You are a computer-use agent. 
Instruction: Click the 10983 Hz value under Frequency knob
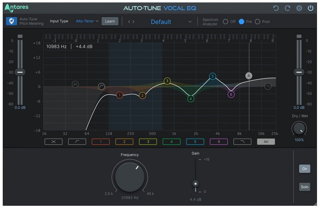tap(130, 198)
